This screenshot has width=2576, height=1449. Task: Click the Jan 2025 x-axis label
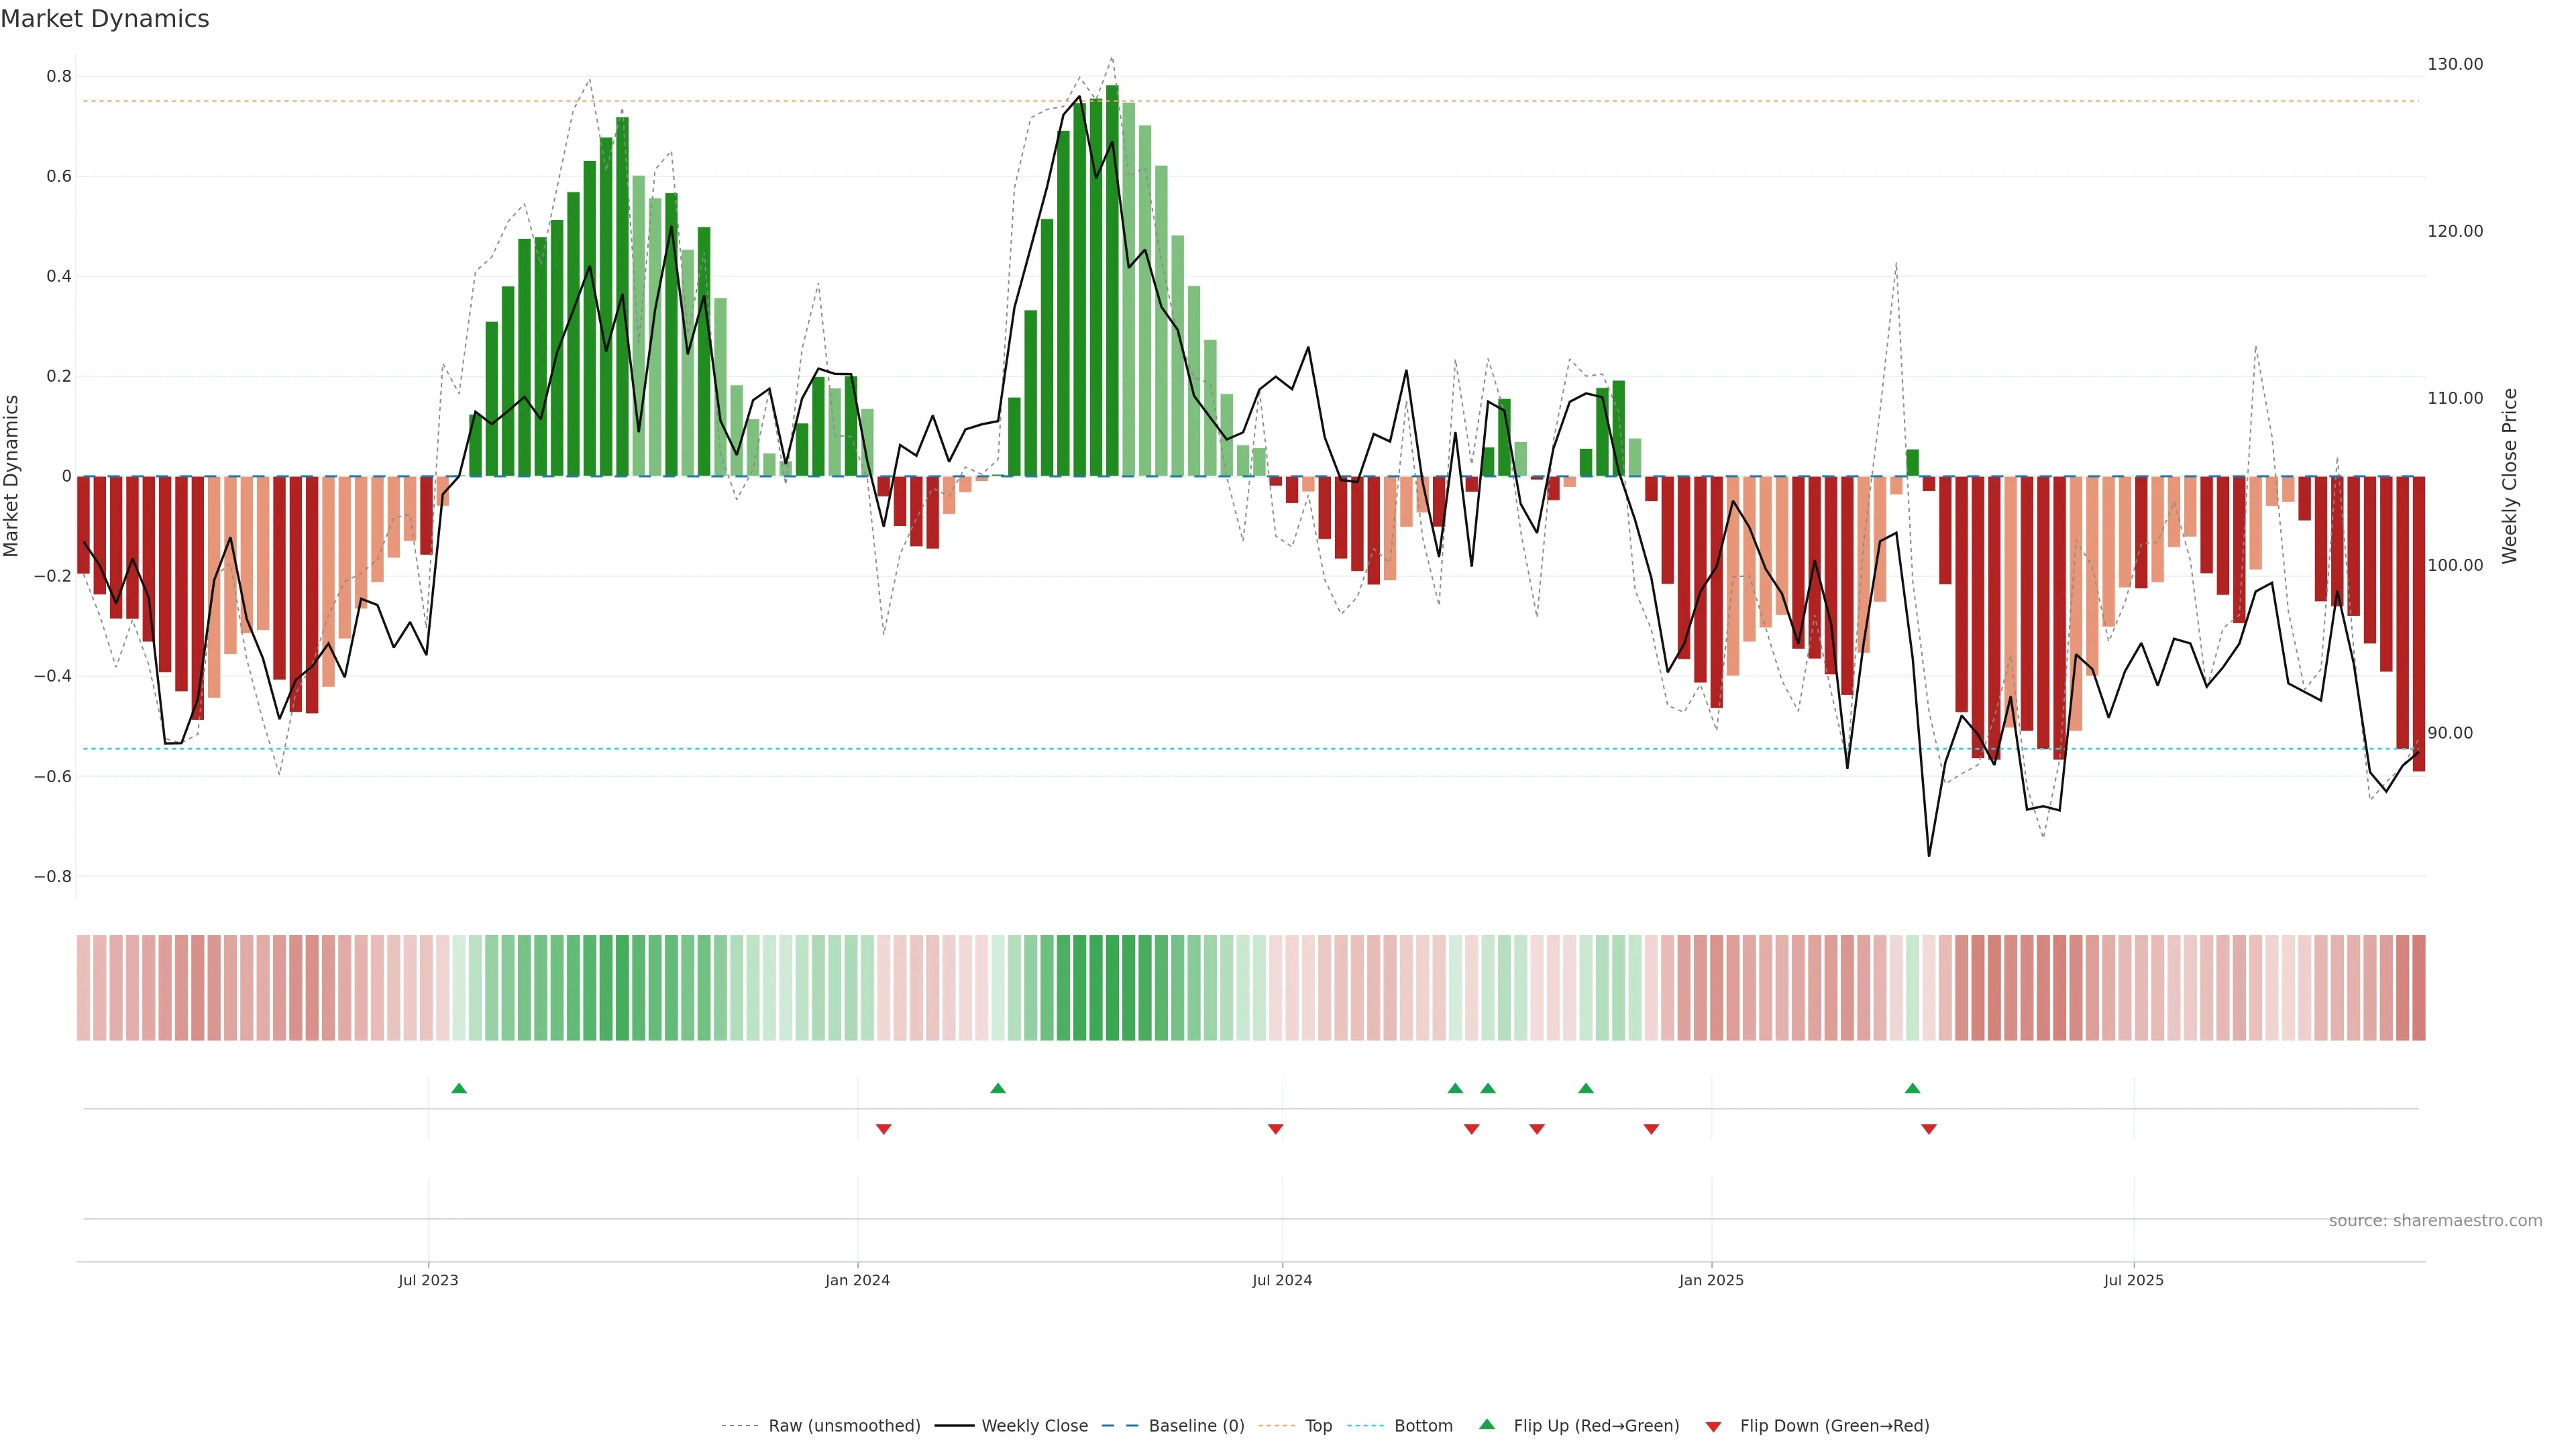pos(1711,1280)
